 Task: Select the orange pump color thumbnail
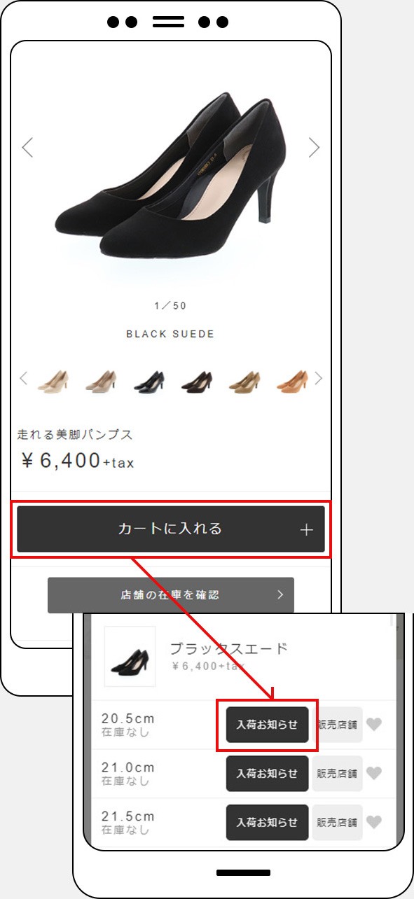[292, 380]
